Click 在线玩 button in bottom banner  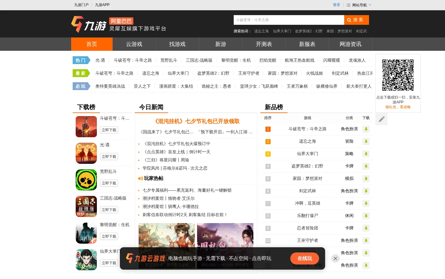(305, 258)
